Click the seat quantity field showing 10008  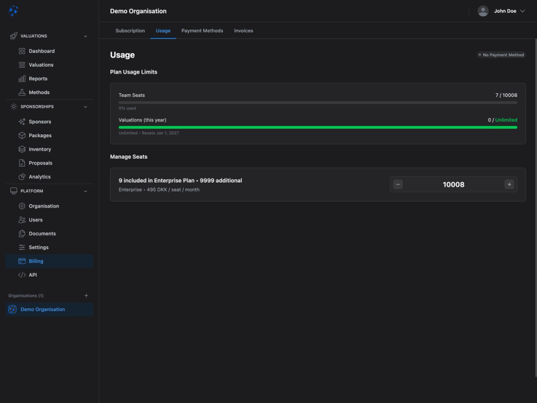coord(453,184)
